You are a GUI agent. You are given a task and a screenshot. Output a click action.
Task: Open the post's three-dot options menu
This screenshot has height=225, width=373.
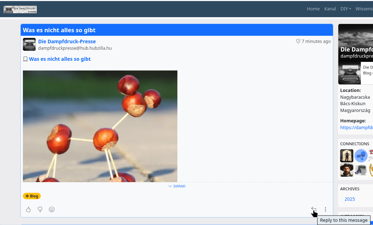[x=325, y=210]
